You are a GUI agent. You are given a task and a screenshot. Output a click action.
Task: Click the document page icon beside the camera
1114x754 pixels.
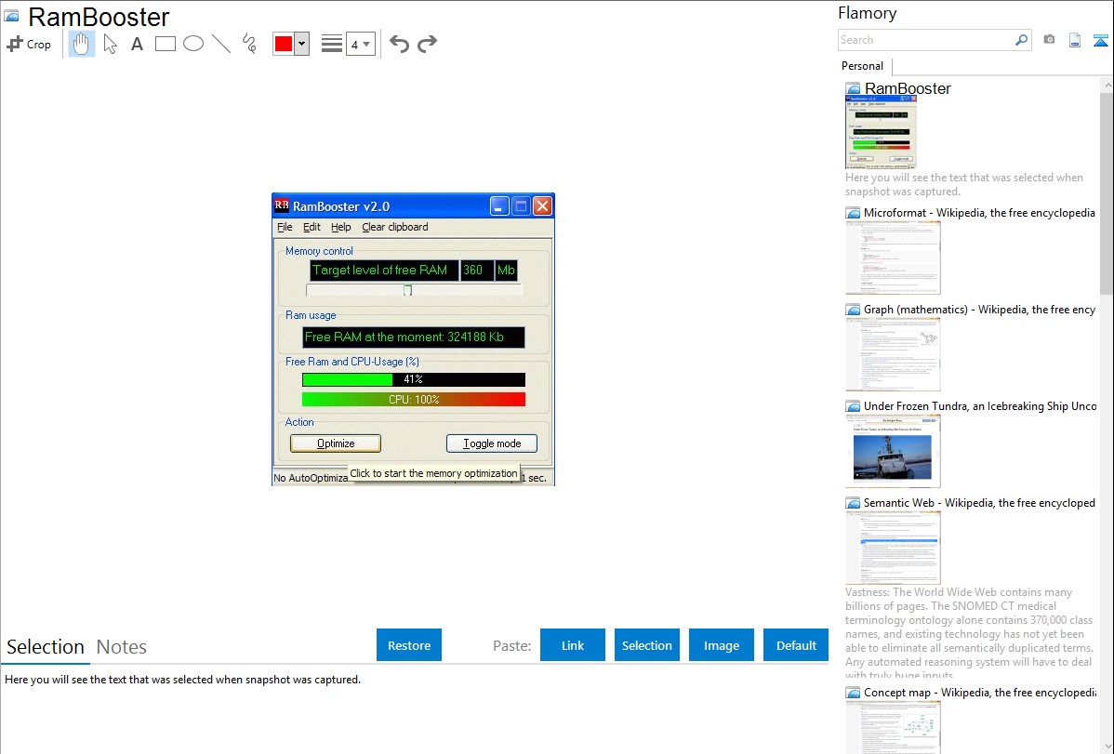(x=1075, y=40)
